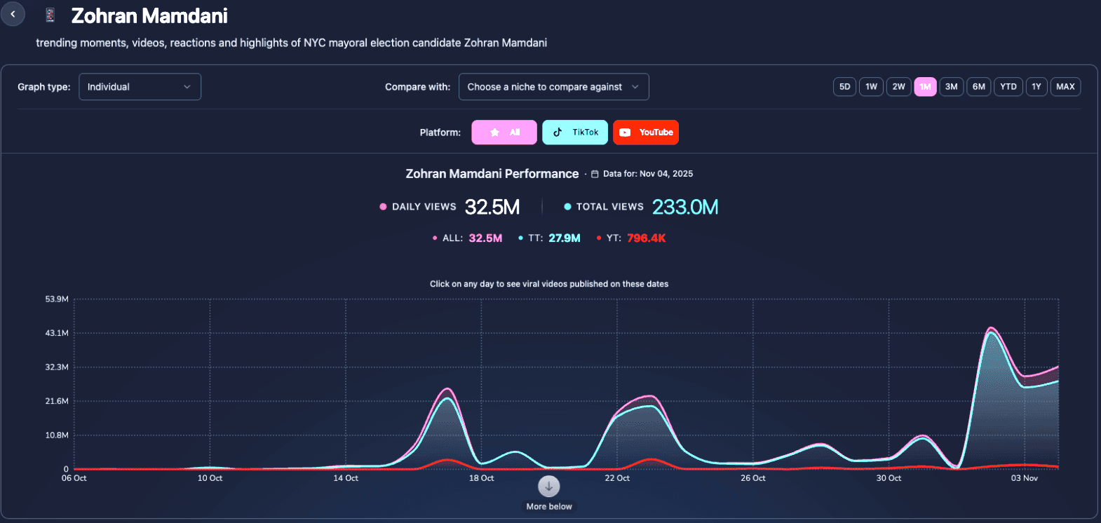The image size is (1101, 523).
Task: Click the YouTube logo icon
Action: (625, 133)
